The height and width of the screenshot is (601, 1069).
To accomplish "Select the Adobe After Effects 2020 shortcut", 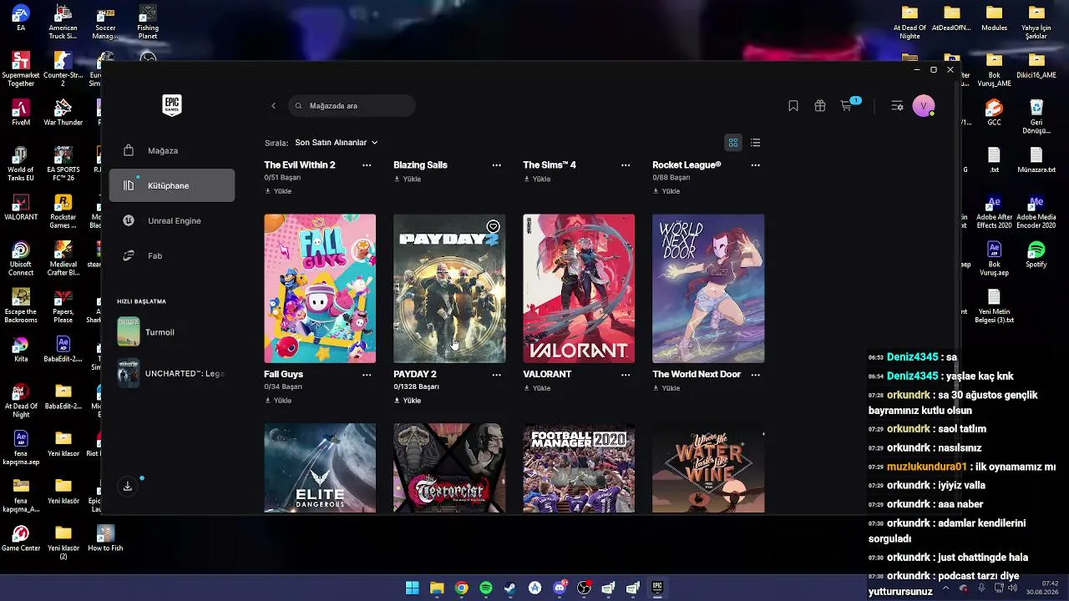I will pos(994,214).
